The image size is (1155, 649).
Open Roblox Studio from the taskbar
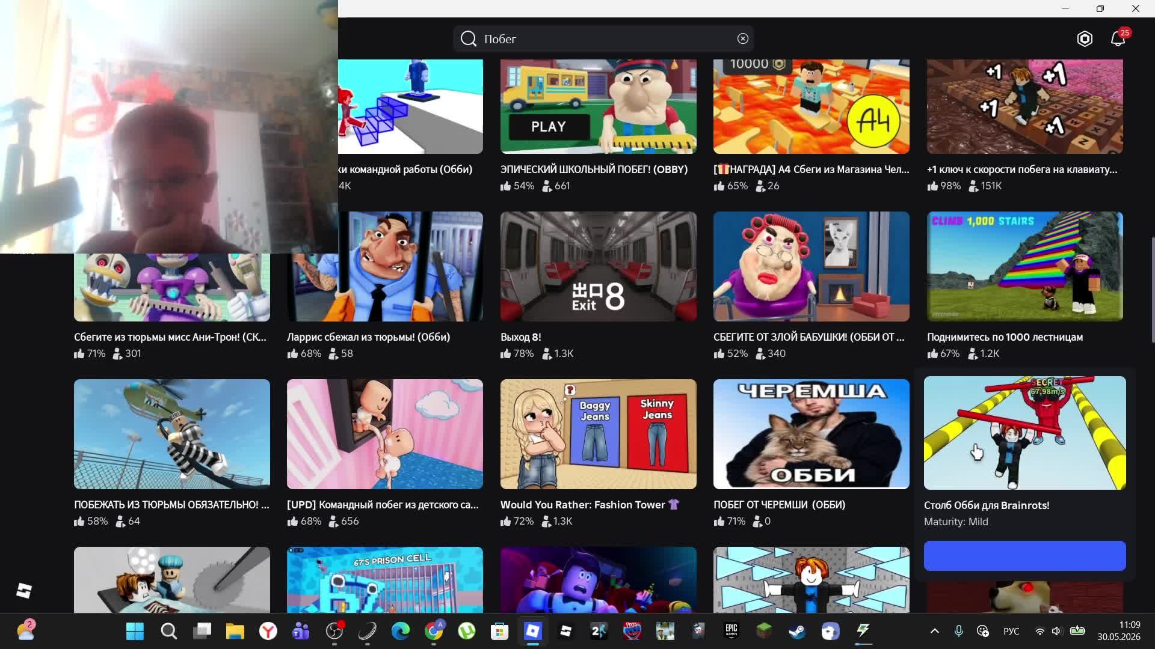(x=566, y=631)
